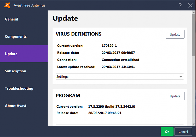Image resolution: width=196 pixels, height=137 pixels.
Task: Click the Latest update received label
Action: 76,67
